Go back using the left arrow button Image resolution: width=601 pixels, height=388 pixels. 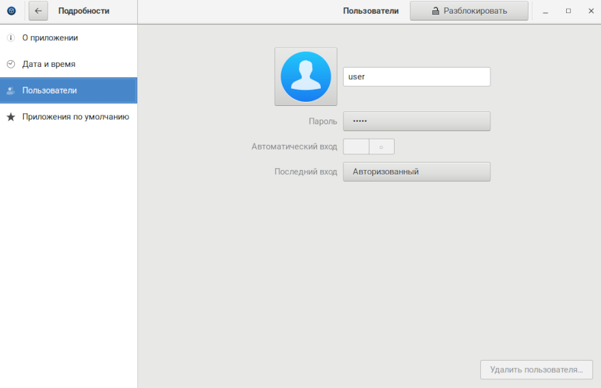click(x=38, y=11)
